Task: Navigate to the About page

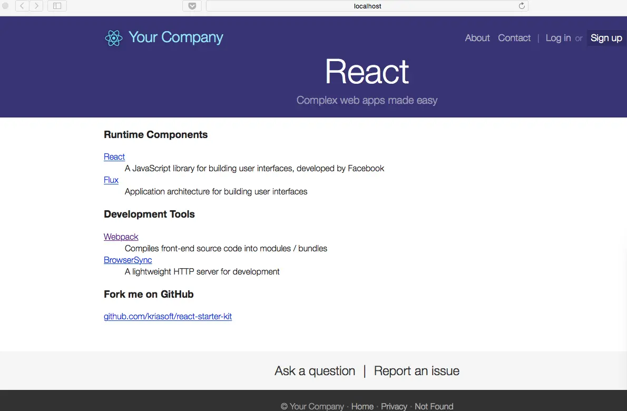Action: pyautogui.click(x=477, y=38)
